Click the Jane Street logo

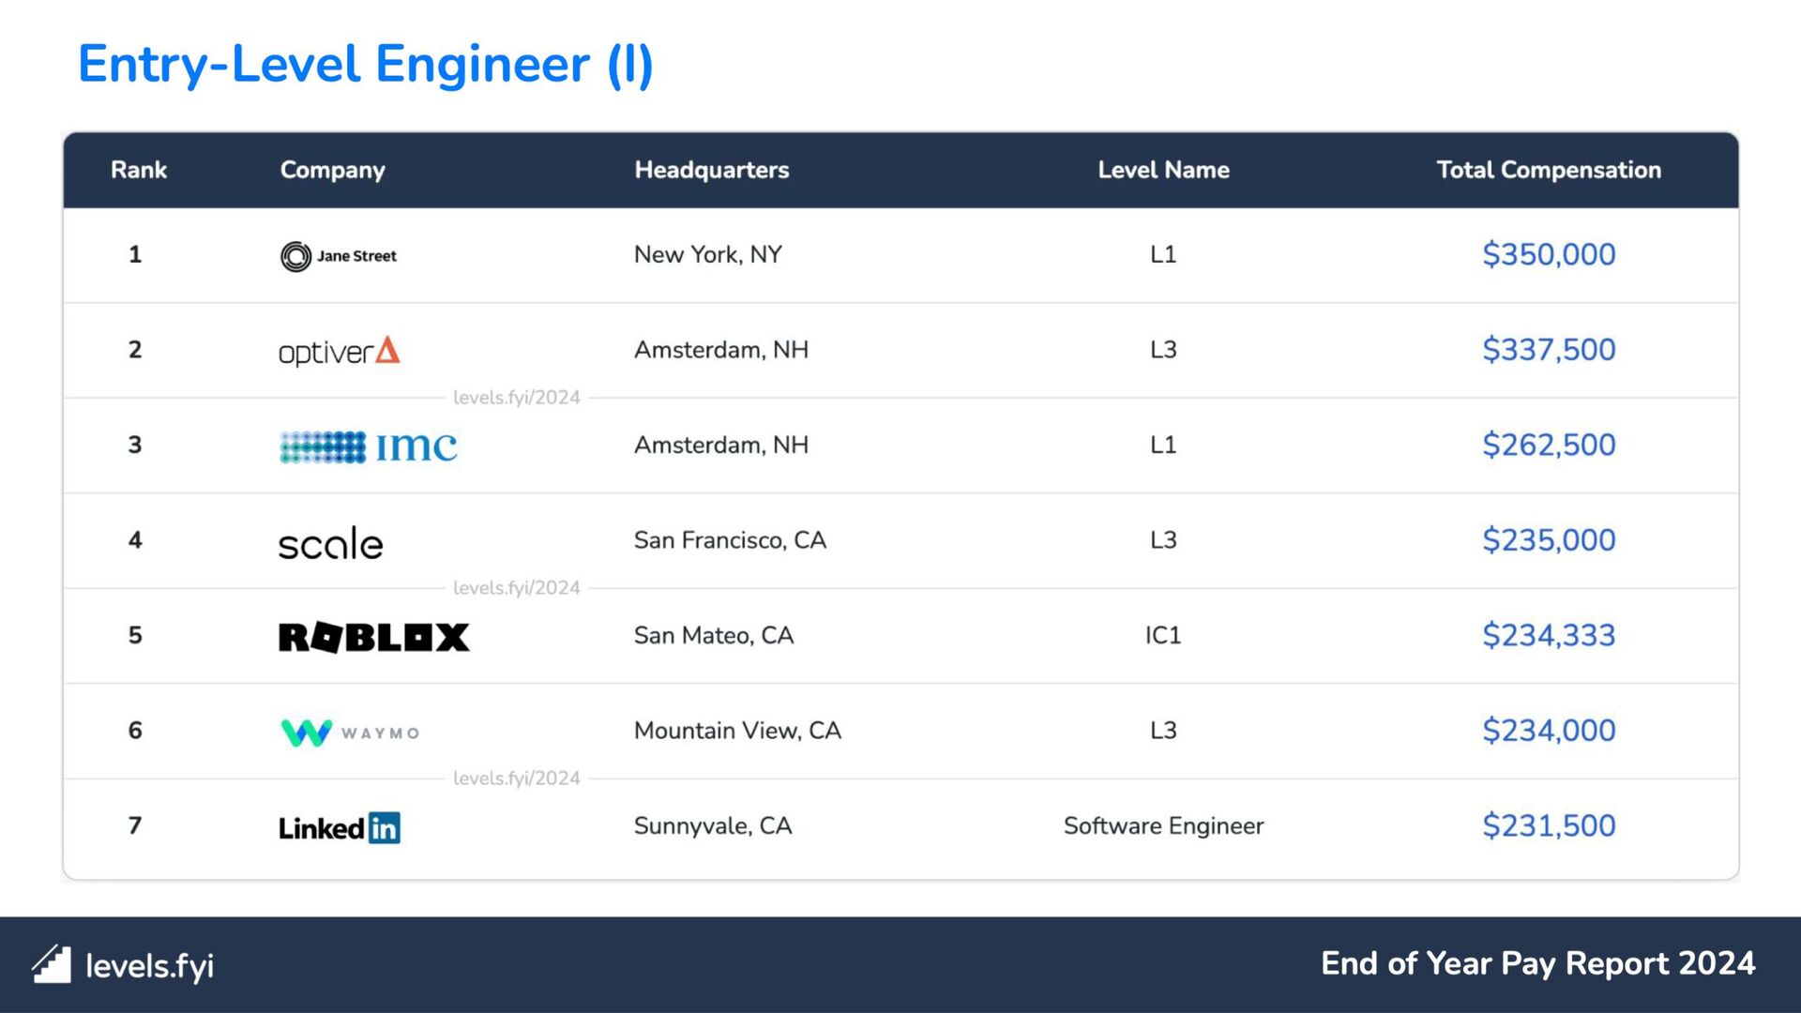pos(339,256)
